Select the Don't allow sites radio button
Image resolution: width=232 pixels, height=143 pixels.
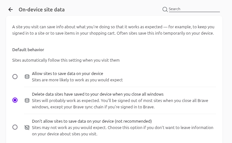pyautogui.click(x=15, y=127)
